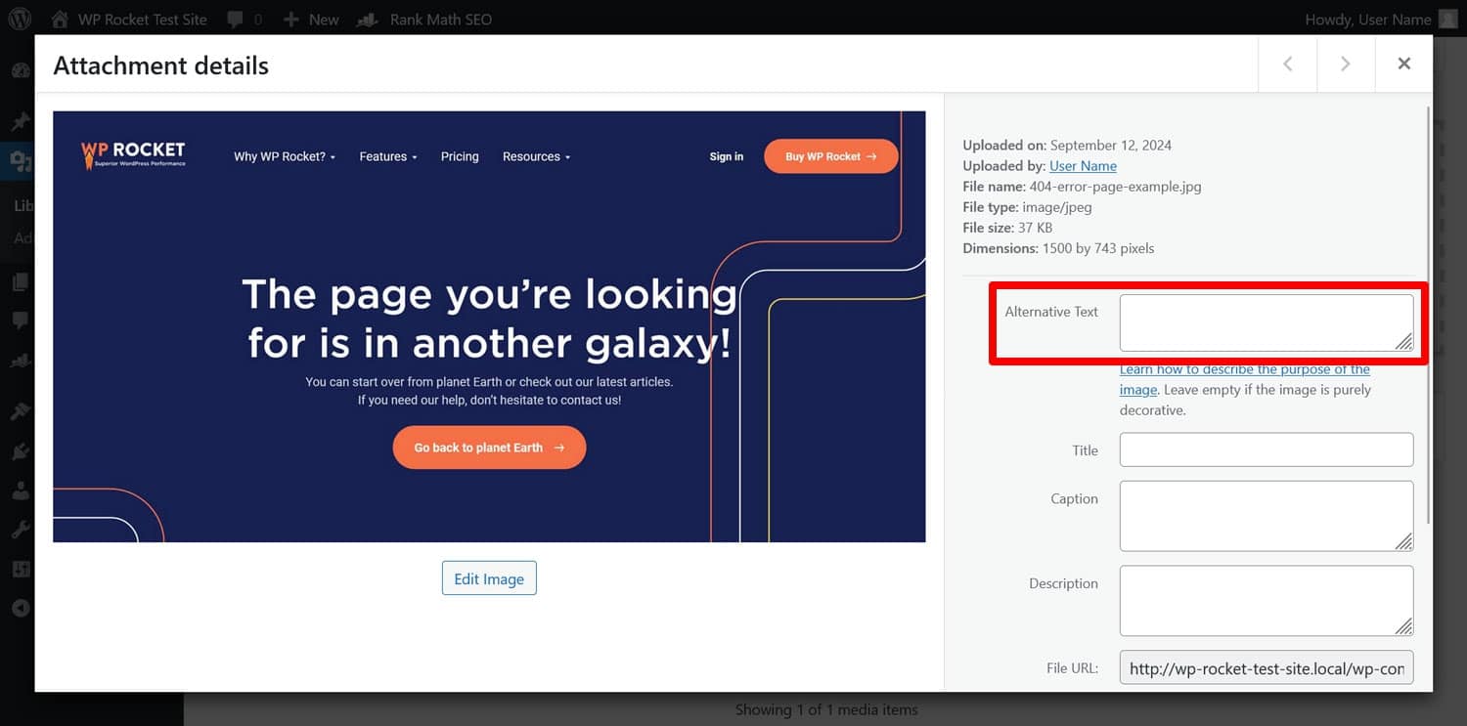1467x726 pixels.
Task: Select the File URL text box
Action: [x=1266, y=667]
